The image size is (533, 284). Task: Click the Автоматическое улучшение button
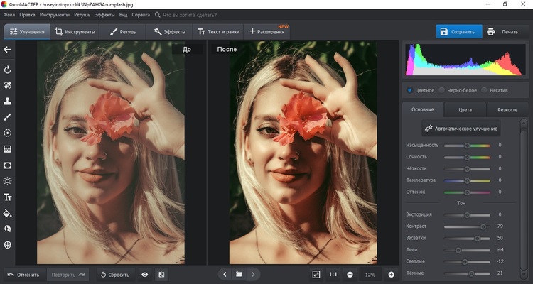pos(462,129)
